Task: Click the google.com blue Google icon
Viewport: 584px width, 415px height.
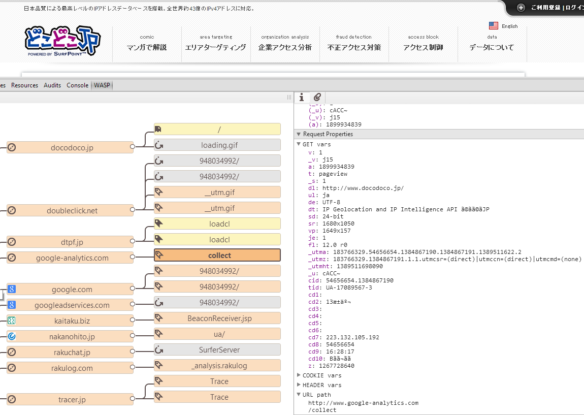Action: 12,289
